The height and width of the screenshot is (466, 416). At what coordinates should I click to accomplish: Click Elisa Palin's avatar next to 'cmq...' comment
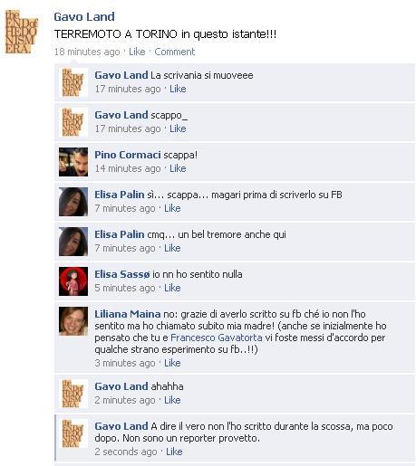[x=73, y=242]
